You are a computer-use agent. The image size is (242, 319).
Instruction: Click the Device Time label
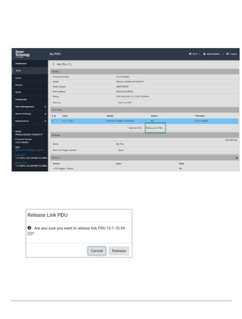coord(21,163)
